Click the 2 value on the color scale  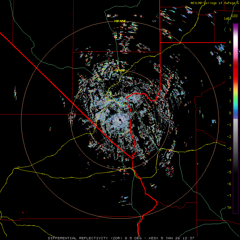point(230,89)
